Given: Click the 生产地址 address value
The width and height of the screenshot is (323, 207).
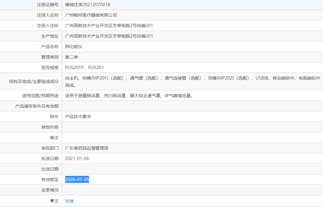Looking at the screenshot, I should [x=109, y=36].
